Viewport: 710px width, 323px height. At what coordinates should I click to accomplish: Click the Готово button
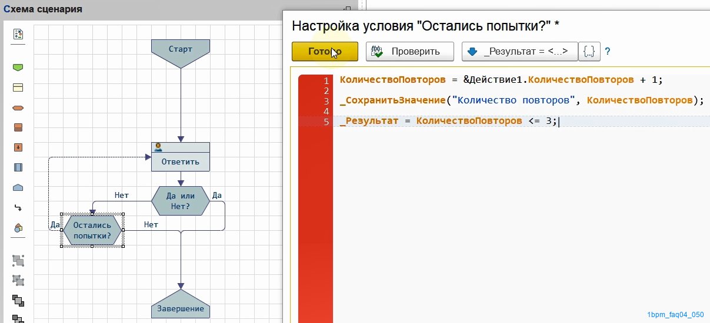tap(325, 51)
